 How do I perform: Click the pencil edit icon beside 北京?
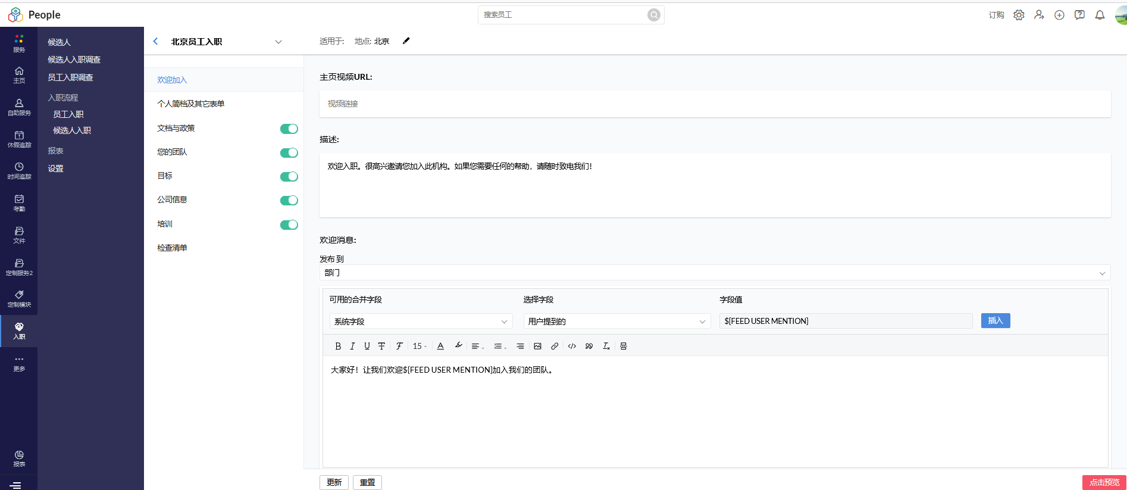pyautogui.click(x=406, y=41)
